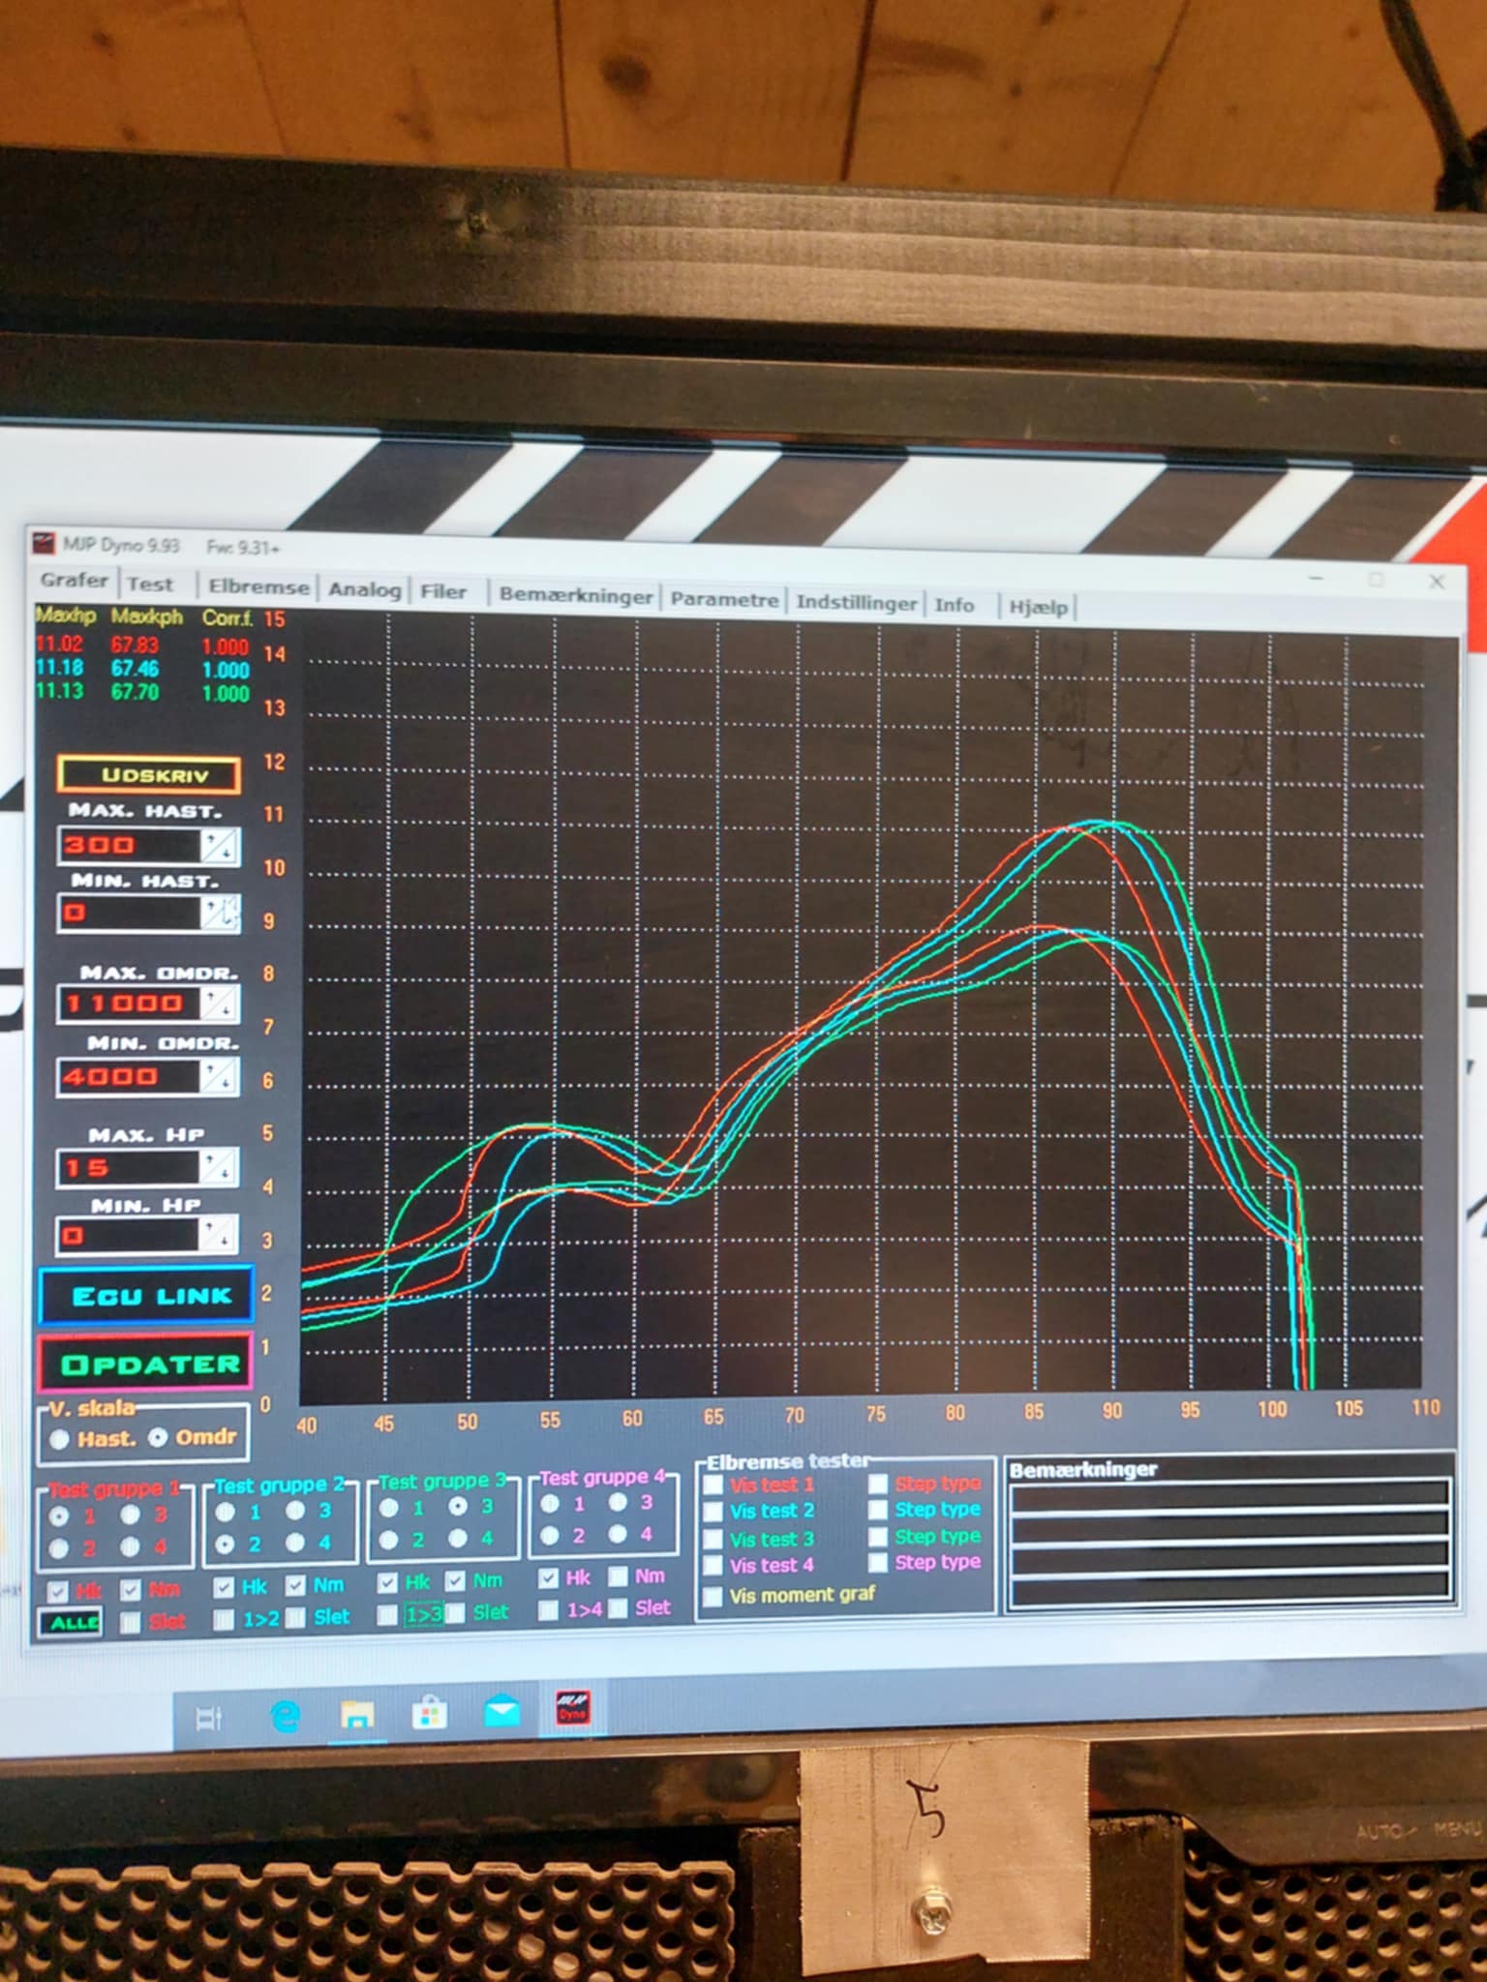Open Microsoft Edge from the taskbar
1487x1982 pixels.
[285, 1717]
